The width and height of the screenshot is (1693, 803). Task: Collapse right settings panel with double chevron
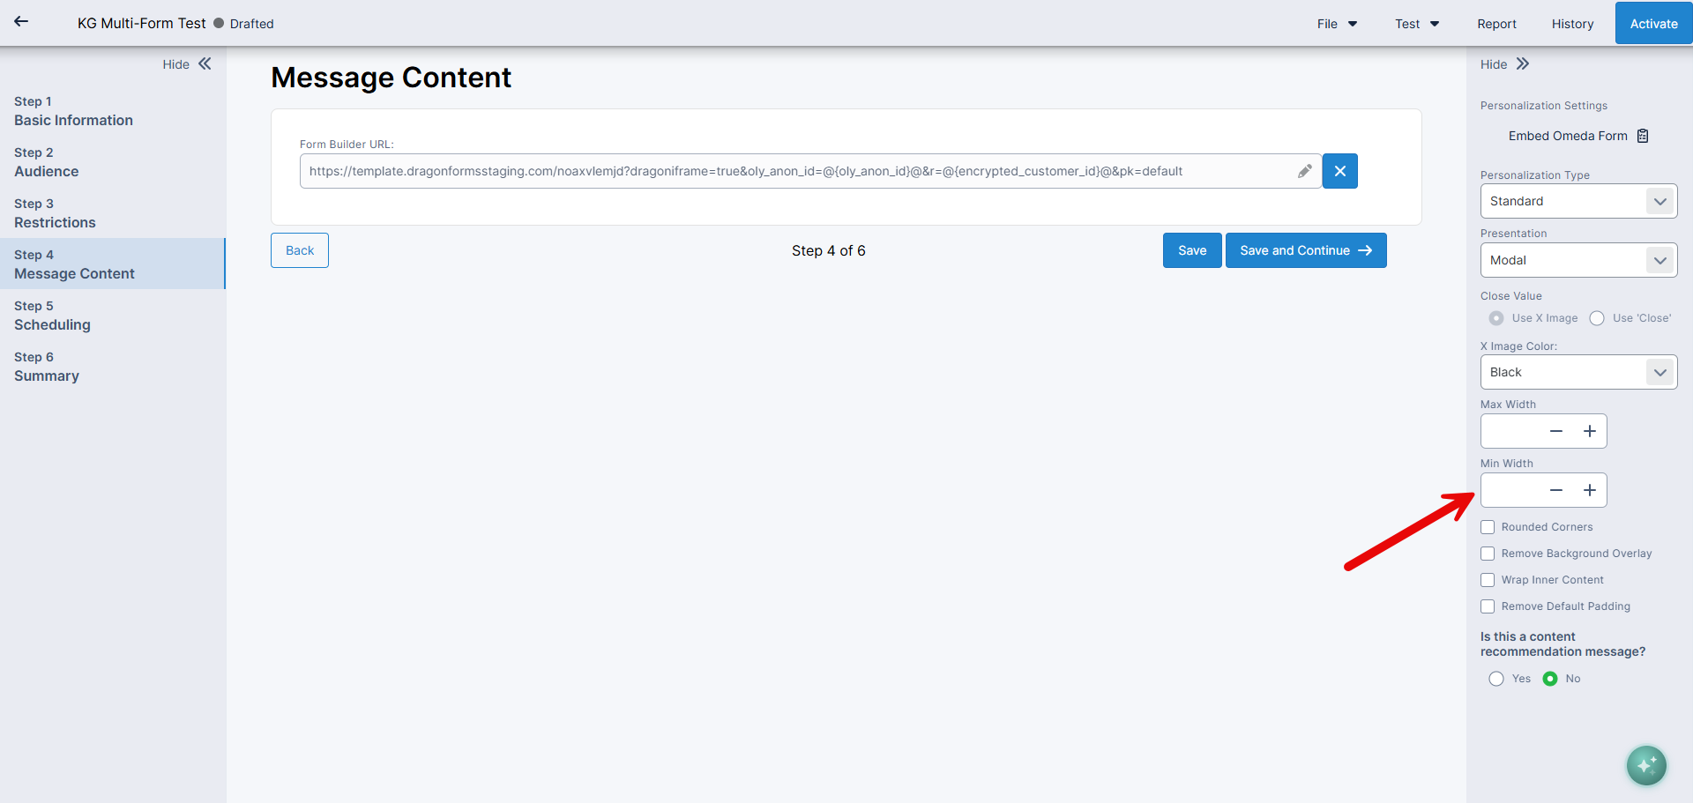tap(1523, 63)
